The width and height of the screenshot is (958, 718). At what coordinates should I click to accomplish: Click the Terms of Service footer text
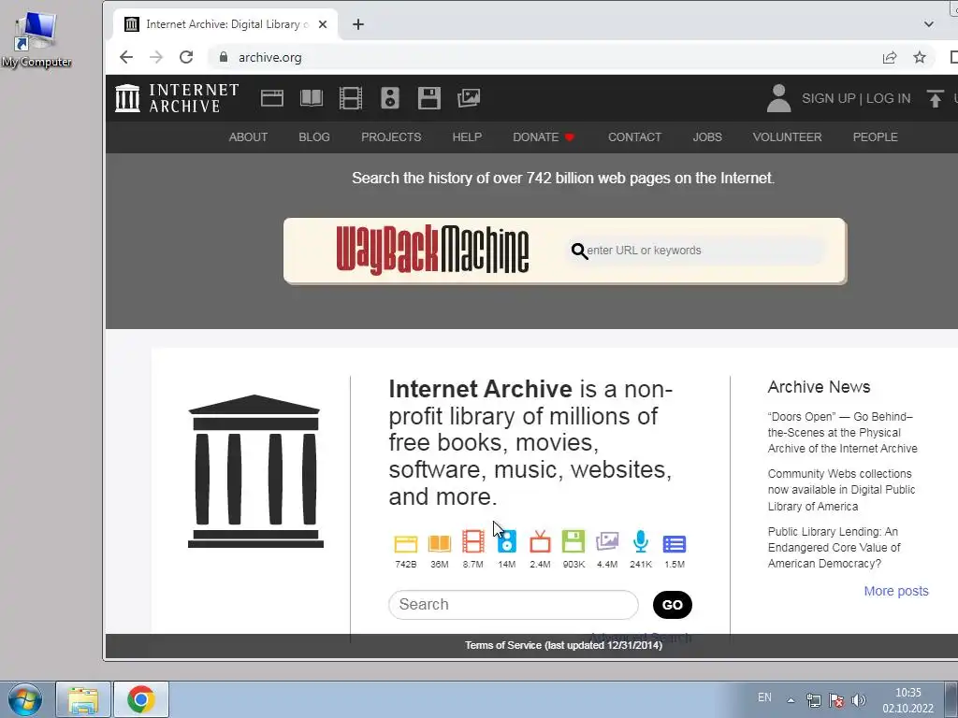click(563, 645)
